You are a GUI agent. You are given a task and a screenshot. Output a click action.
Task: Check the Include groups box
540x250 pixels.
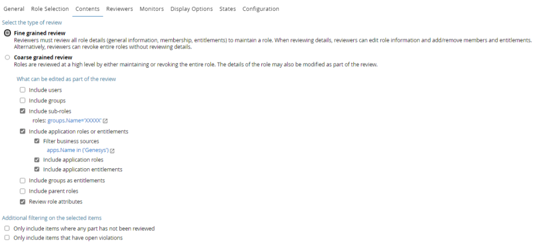pyautogui.click(x=22, y=101)
